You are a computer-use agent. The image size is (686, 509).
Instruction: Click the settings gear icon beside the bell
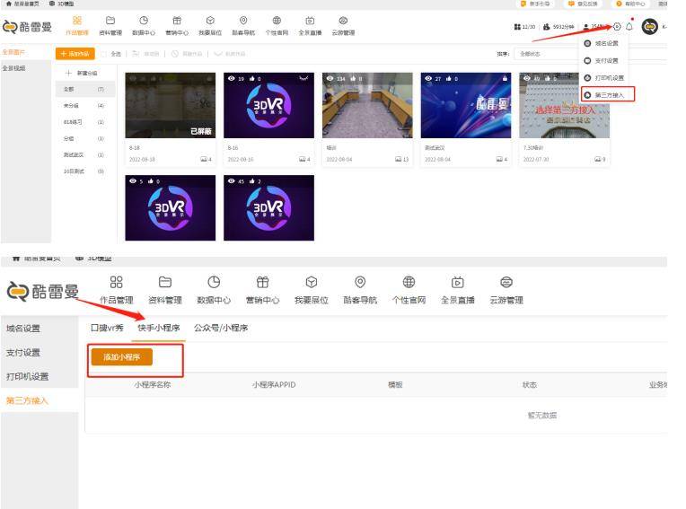click(617, 27)
